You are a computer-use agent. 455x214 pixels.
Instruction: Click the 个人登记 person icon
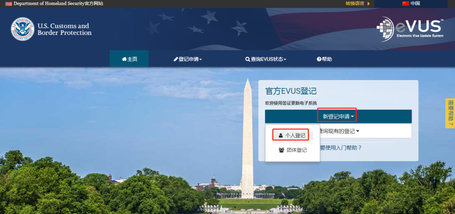281,135
